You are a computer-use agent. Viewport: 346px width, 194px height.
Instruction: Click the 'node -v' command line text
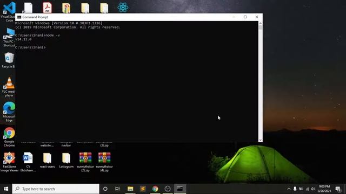(52, 35)
